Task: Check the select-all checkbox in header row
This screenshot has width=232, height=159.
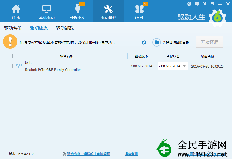Action: click(x=10, y=56)
